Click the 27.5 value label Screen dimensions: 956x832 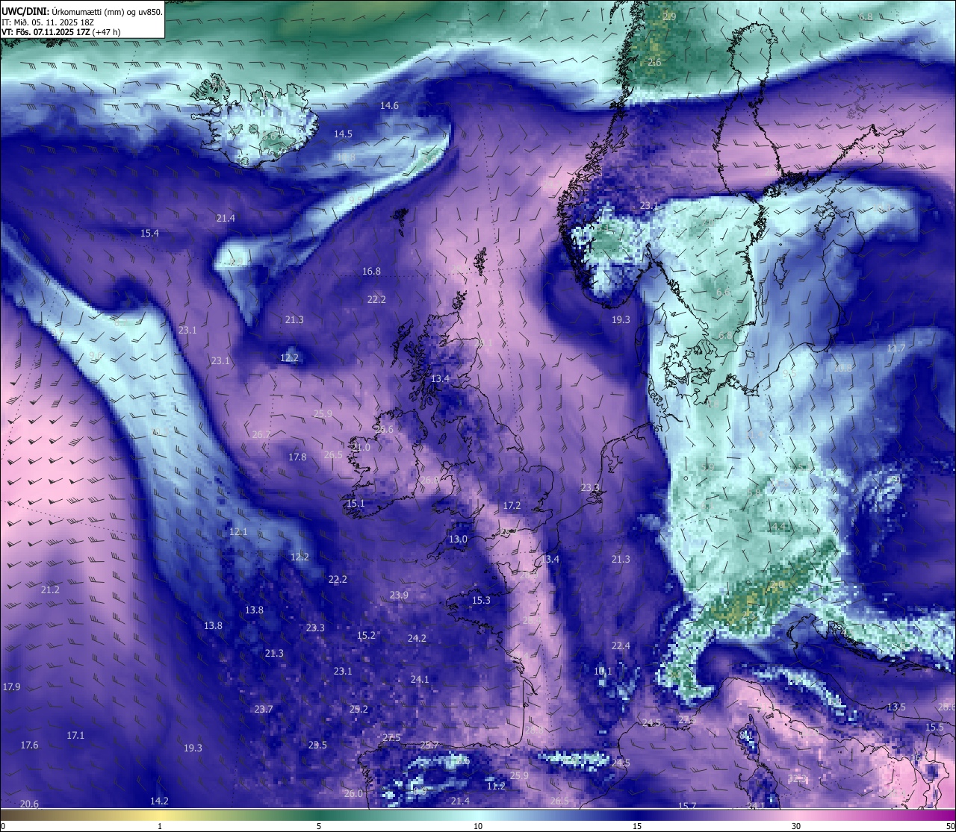pyautogui.click(x=391, y=738)
